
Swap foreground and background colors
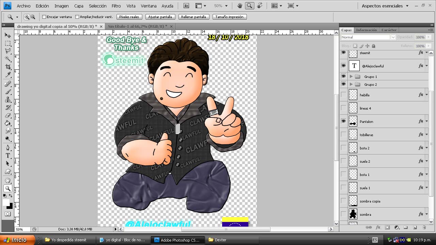(x=11, y=196)
